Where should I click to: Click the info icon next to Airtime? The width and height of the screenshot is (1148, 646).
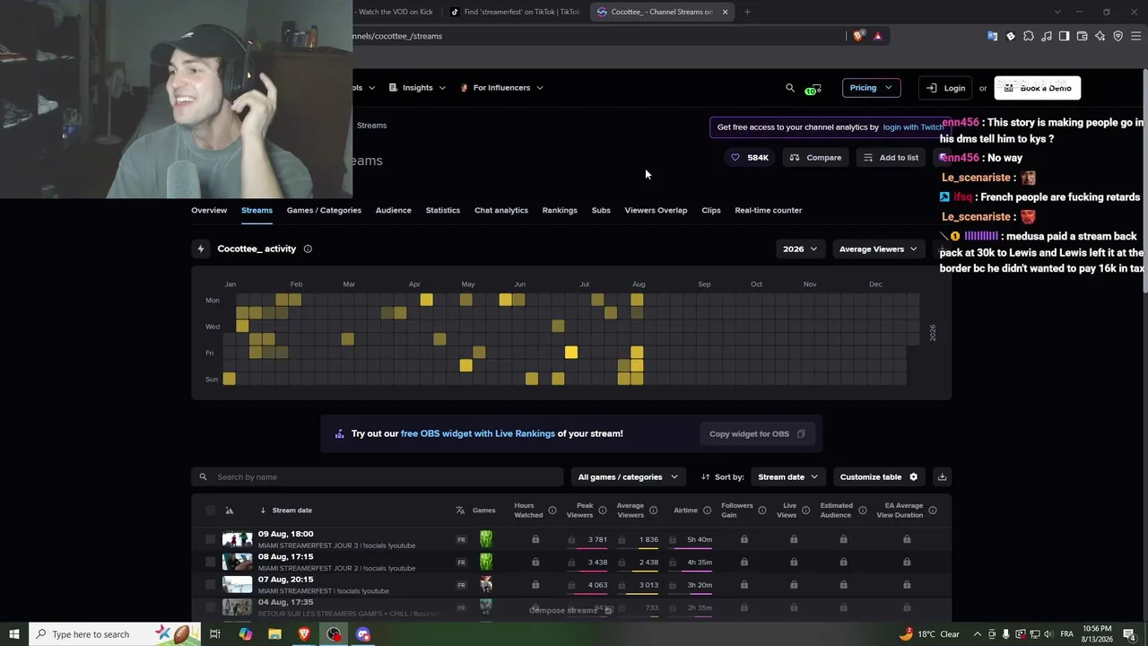pos(707,511)
